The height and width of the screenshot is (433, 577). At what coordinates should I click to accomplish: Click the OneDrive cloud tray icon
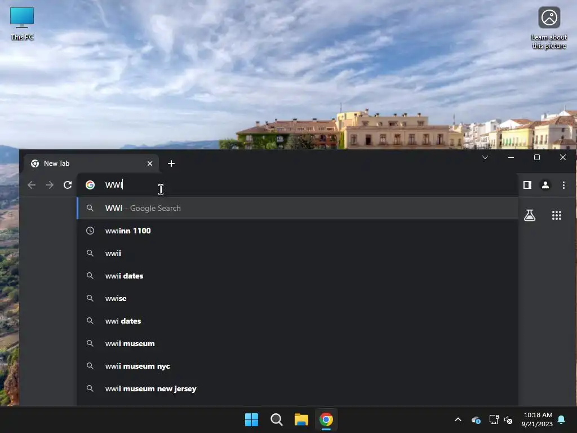[x=476, y=419]
